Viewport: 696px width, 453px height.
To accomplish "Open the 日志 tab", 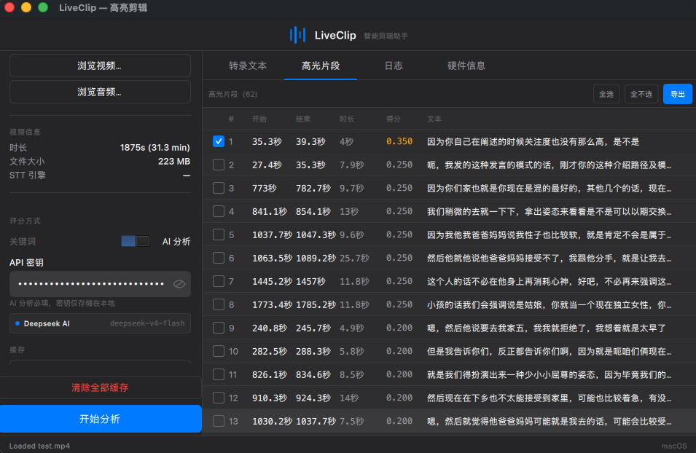I will coord(394,66).
